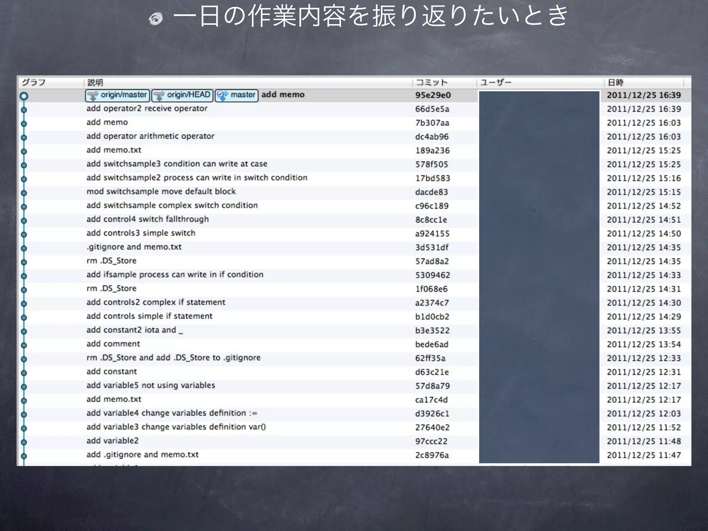The height and width of the screenshot is (531, 708).
Task: Select 'add constant2 iota and _' commit
Action: click(x=134, y=330)
